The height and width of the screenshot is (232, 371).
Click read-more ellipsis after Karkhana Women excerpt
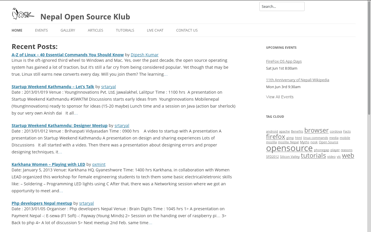click(61, 191)
